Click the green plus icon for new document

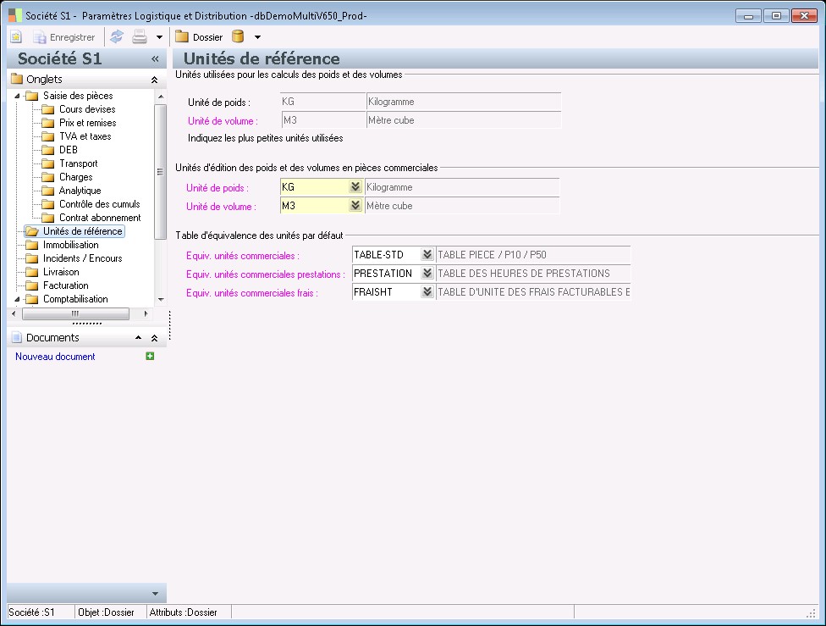pos(150,357)
